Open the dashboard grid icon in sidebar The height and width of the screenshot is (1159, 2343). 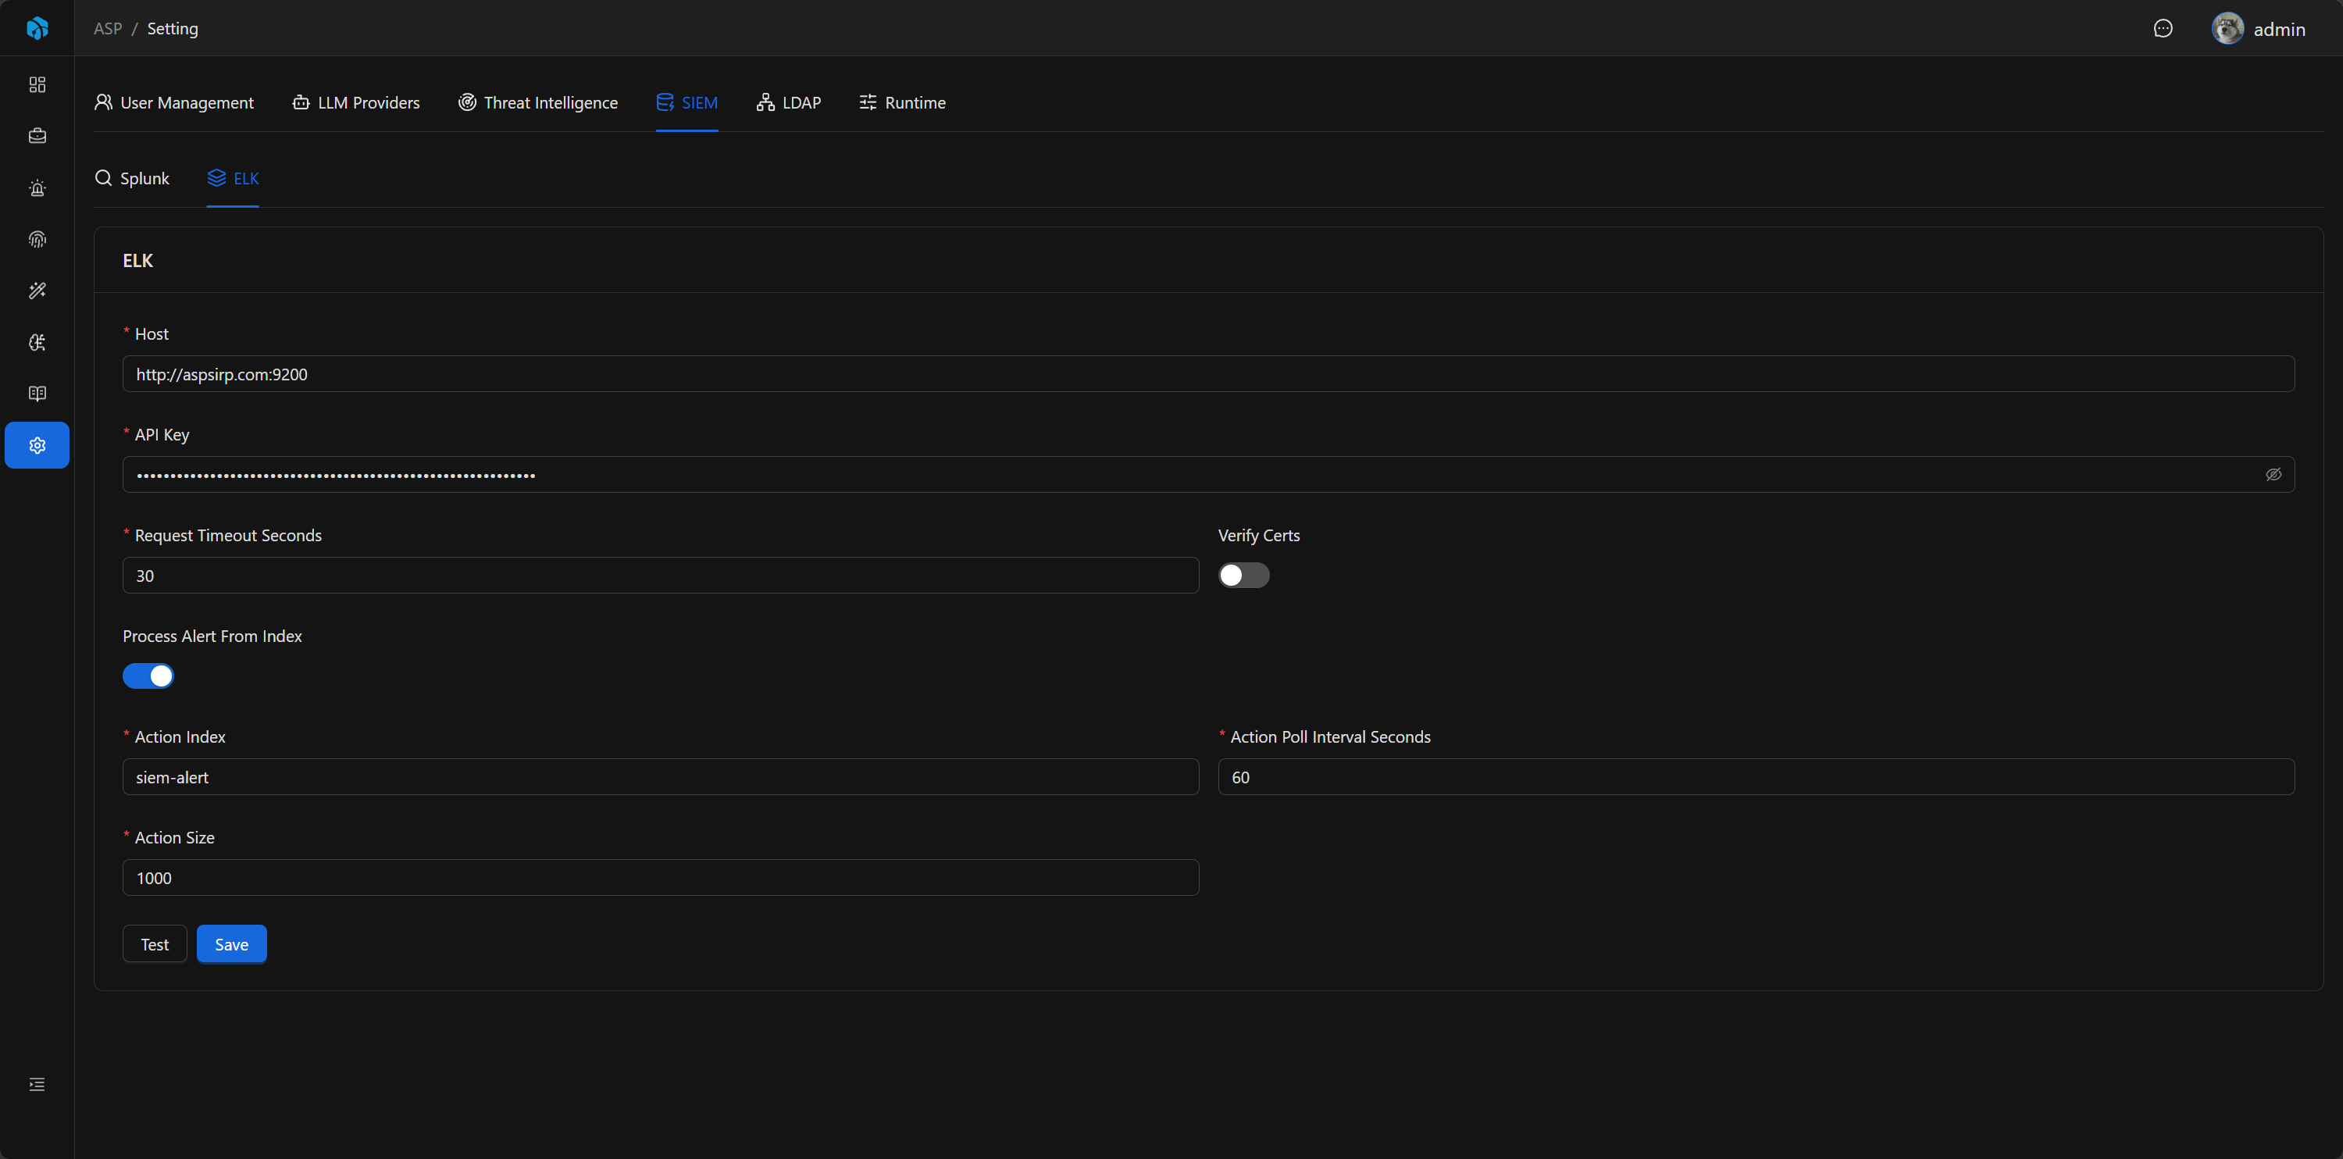point(37,84)
